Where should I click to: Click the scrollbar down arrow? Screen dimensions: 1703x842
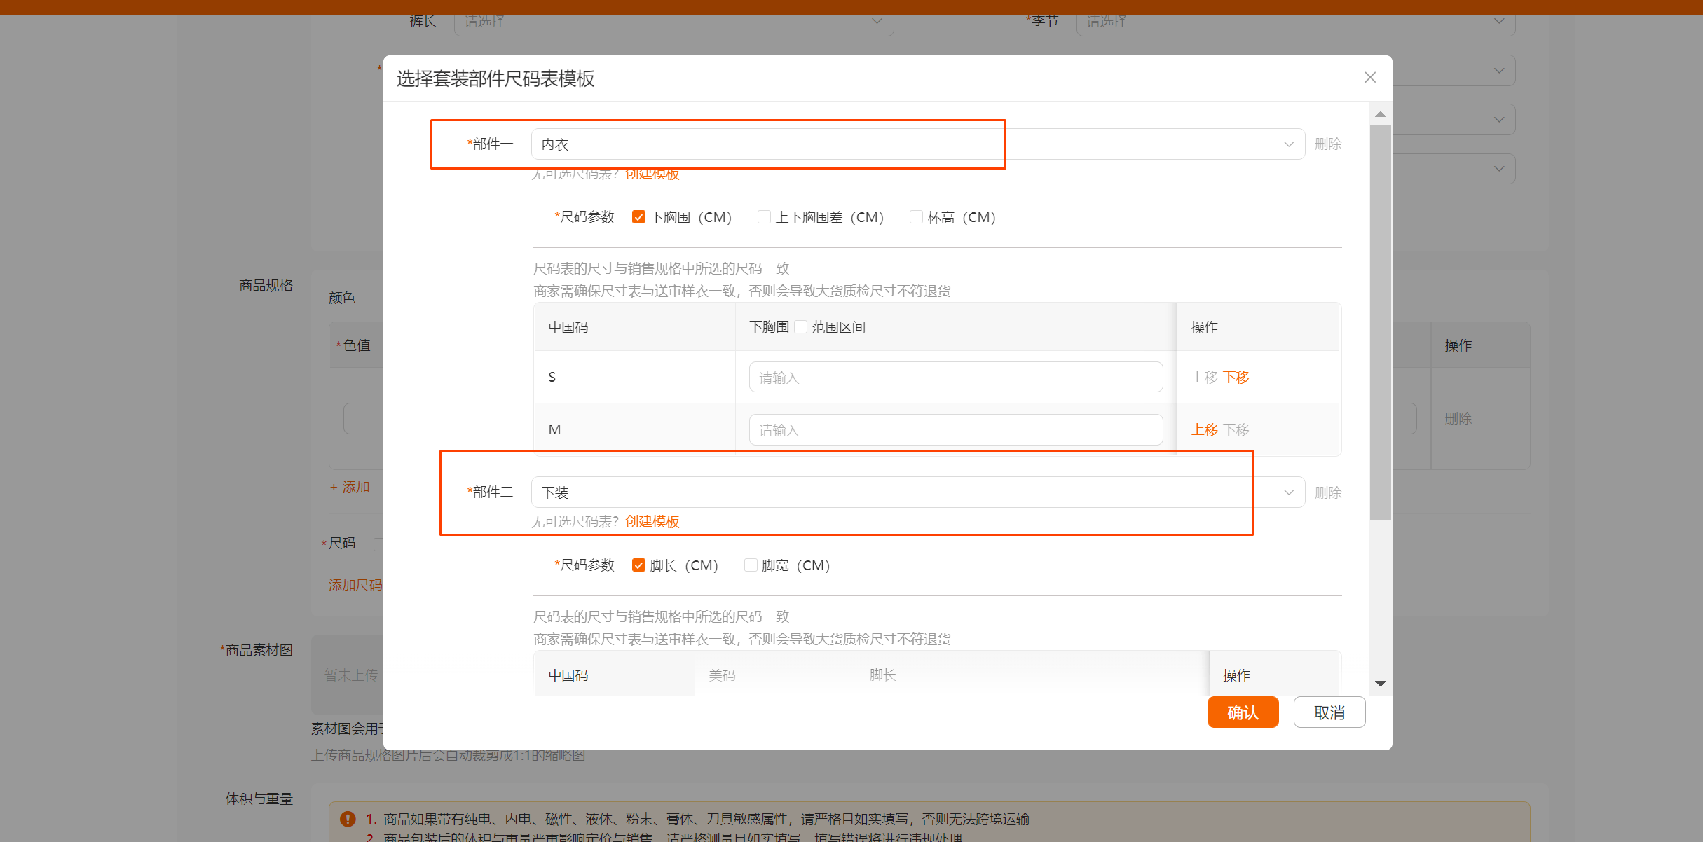pyautogui.click(x=1379, y=683)
